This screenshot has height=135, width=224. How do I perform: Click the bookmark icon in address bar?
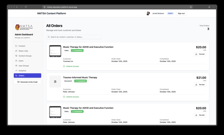191,7
